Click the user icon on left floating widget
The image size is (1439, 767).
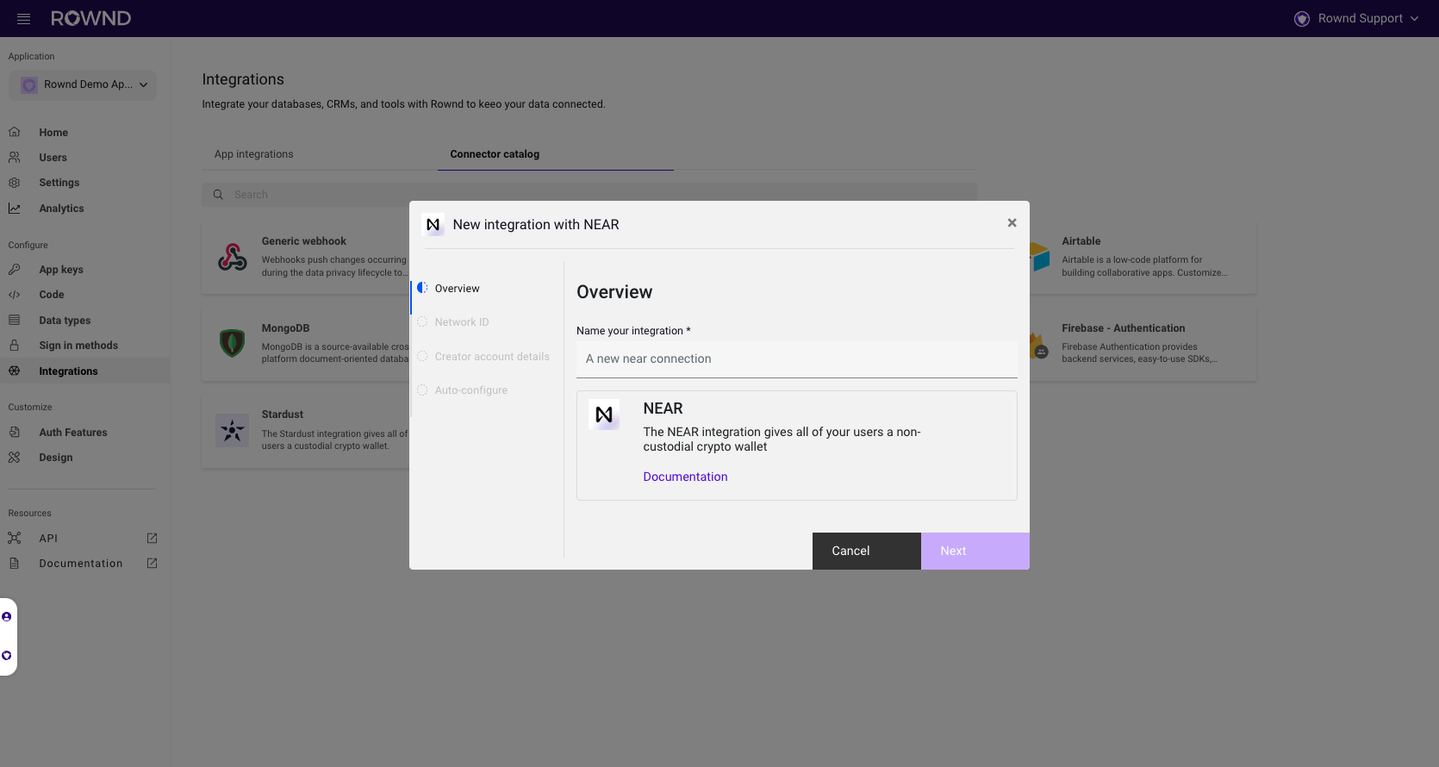point(7,617)
